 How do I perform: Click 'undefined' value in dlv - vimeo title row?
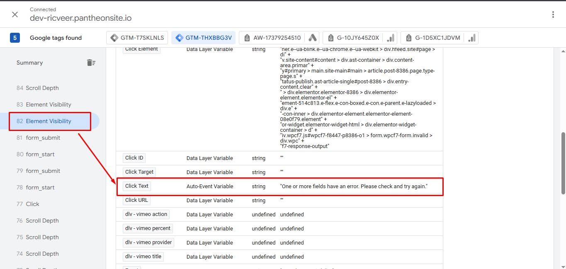292,257
